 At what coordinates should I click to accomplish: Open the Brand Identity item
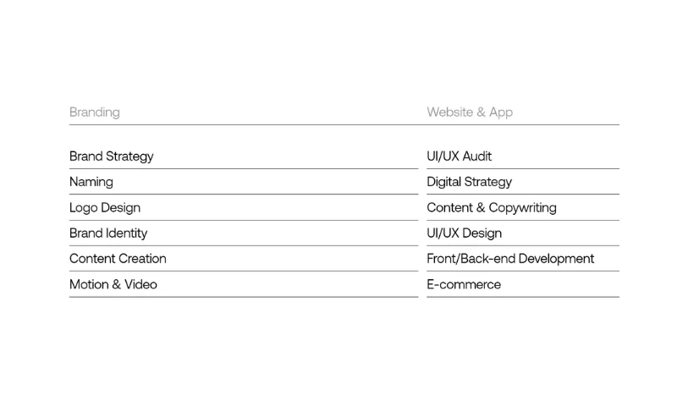(x=108, y=233)
